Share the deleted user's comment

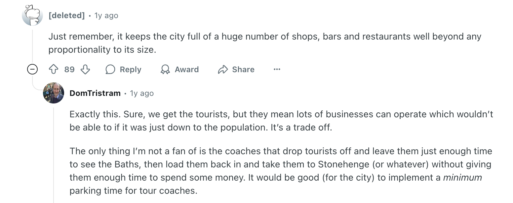tap(236, 70)
